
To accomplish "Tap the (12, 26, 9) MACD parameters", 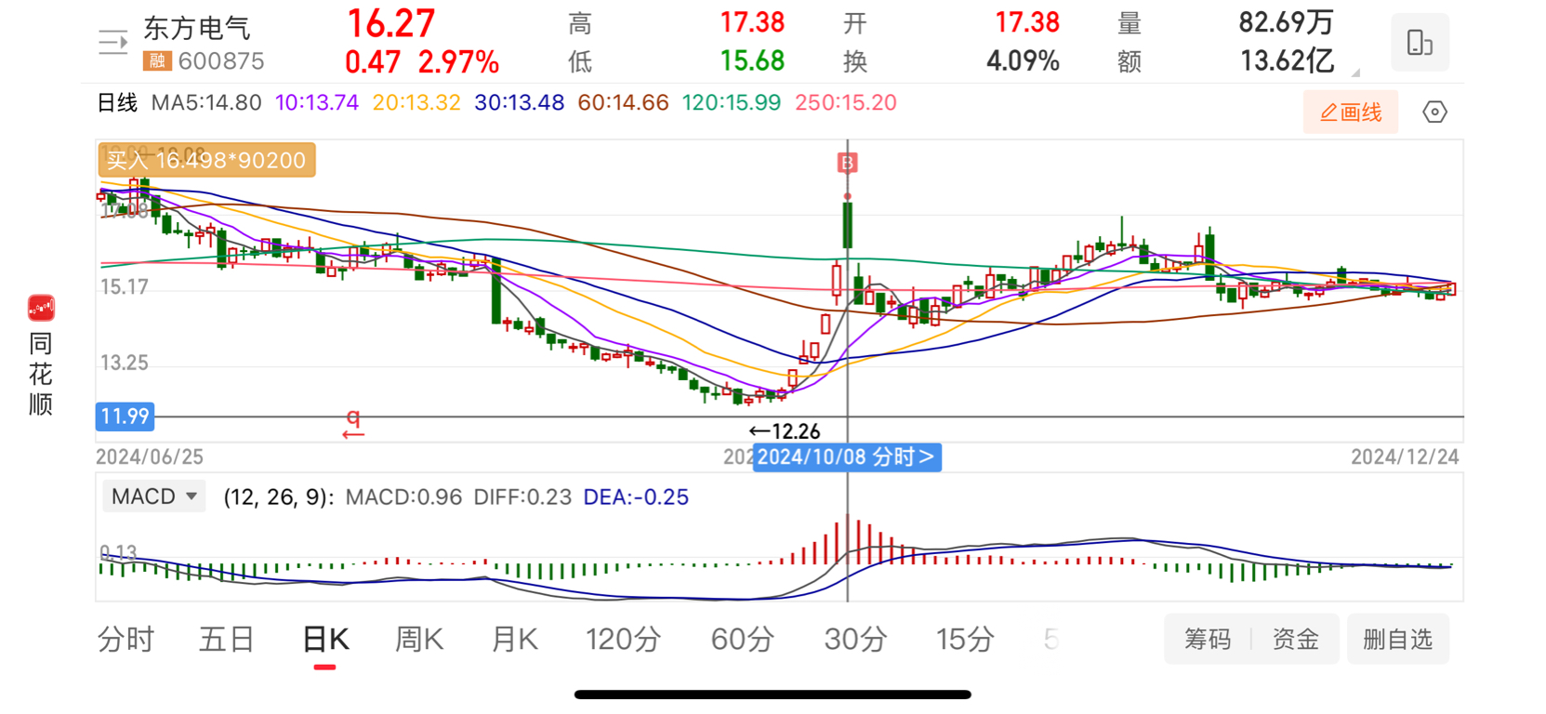I will tap(279, 497).
